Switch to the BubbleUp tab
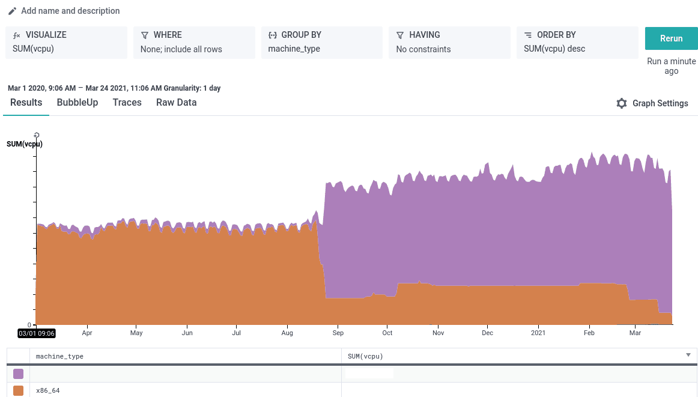This screenshot has height=397, width=698. (x=77, y=103)
